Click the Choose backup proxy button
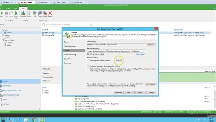Screen dimensions: 216x122 [151, 45]
